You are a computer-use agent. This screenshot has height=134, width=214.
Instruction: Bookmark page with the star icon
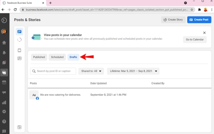[192, 10]
